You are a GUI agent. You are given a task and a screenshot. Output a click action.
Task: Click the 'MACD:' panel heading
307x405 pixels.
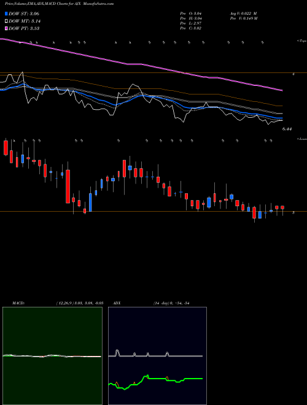coord(18,303)
